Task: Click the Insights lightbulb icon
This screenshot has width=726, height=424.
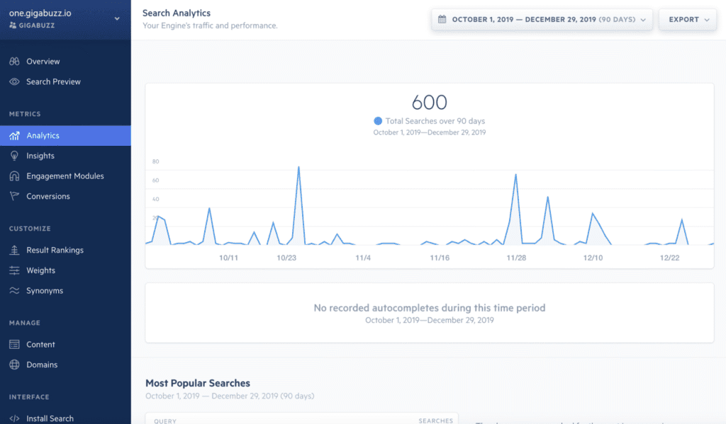Action: pos(13,156)
